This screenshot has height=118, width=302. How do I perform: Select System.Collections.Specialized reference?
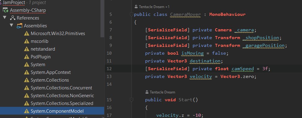click(62, 103)
